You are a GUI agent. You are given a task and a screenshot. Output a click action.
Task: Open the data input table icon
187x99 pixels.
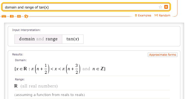(x=19, y=16)
